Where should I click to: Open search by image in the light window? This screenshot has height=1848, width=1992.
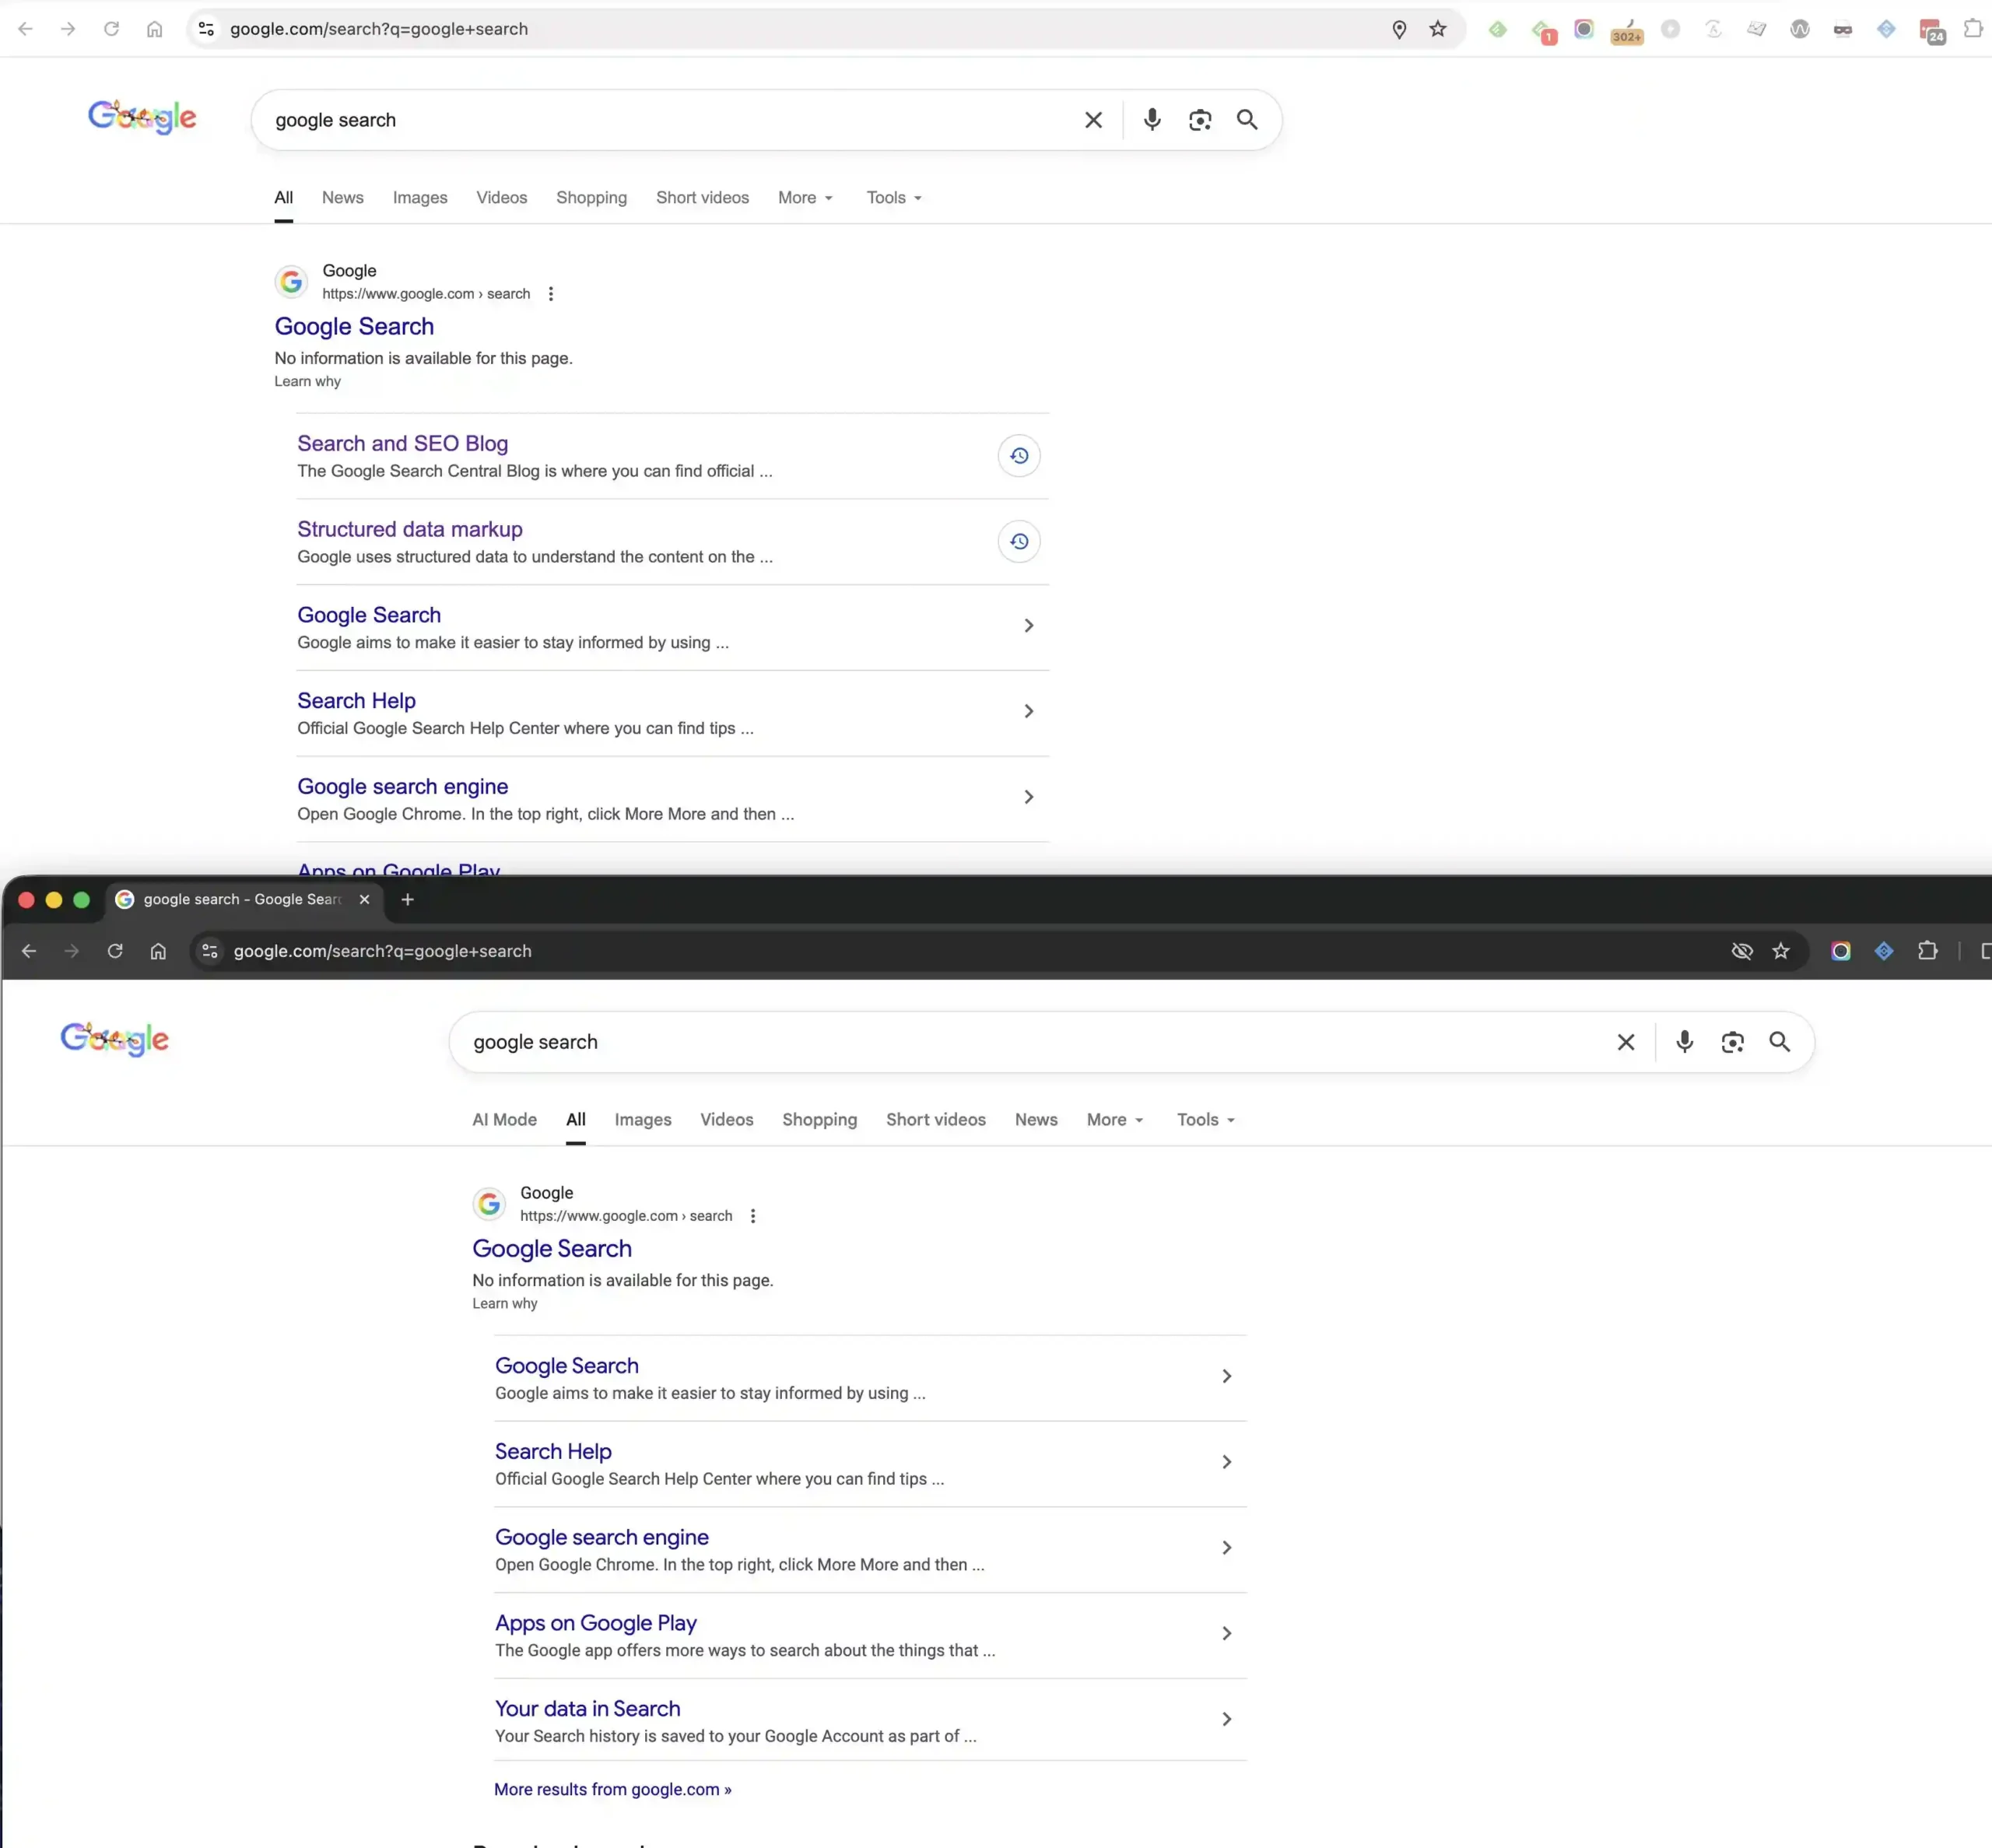point(1200,120)
